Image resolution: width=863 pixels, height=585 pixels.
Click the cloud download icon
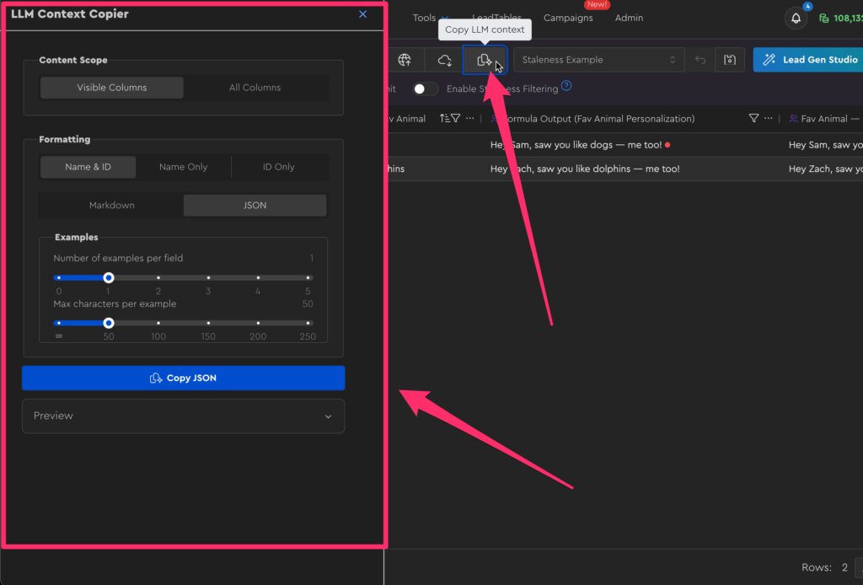444,60
